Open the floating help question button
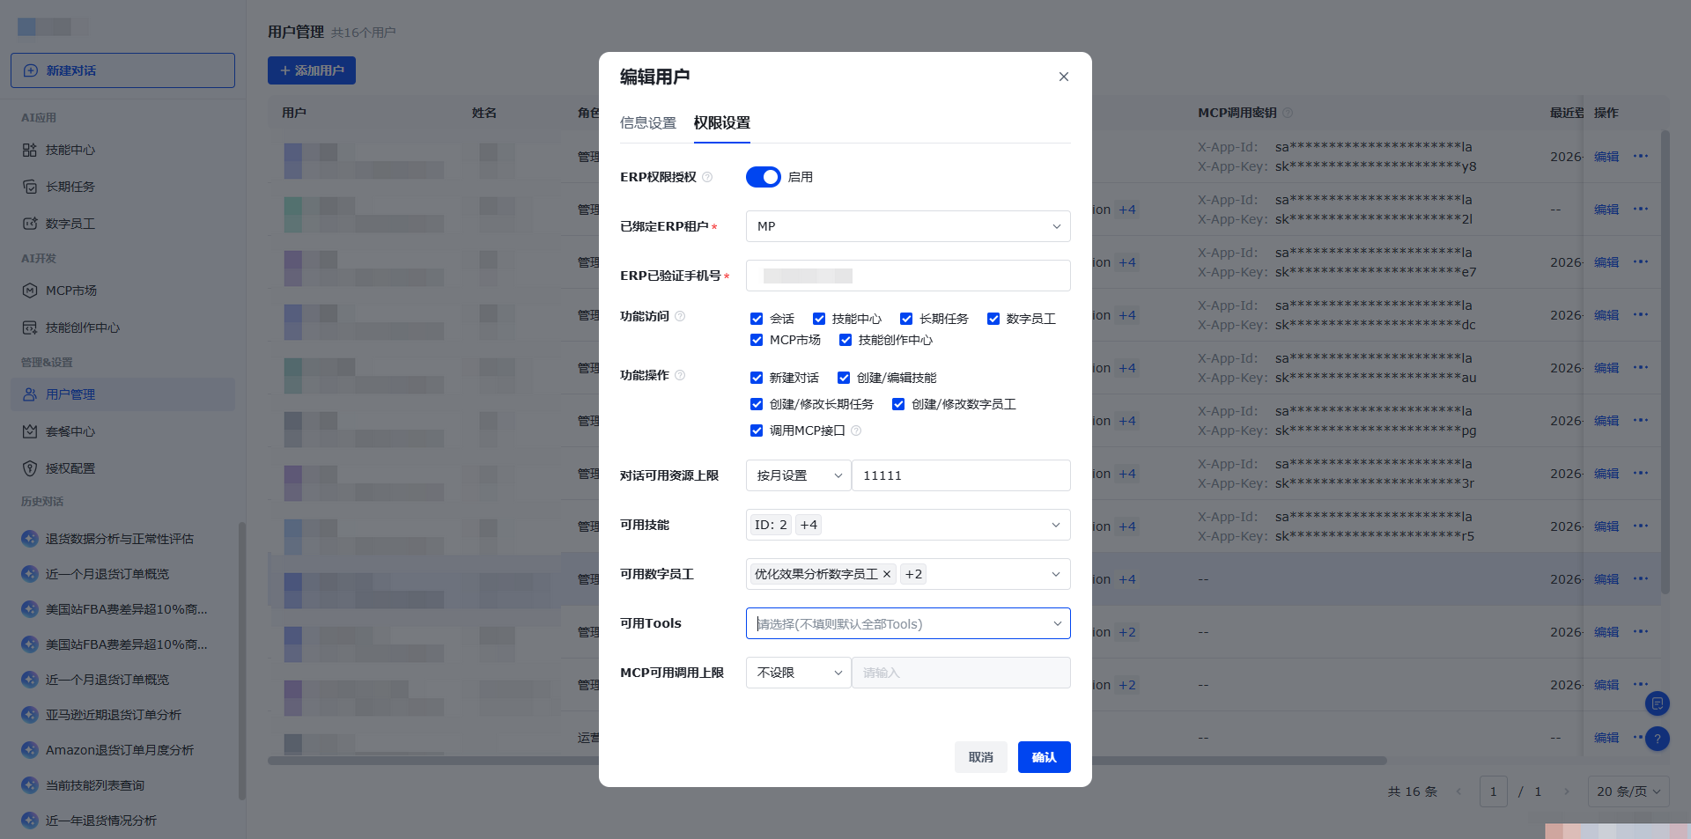Viewport: 1691px width, 839px height. 1658,739
